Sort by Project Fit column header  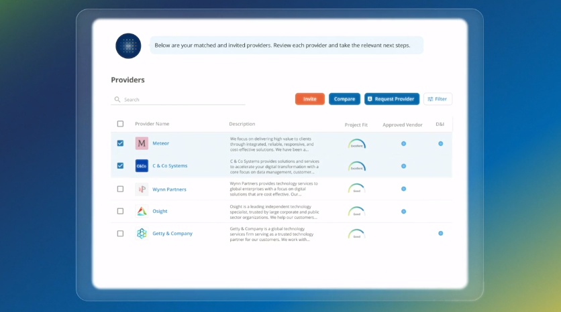tap(356, 125)
